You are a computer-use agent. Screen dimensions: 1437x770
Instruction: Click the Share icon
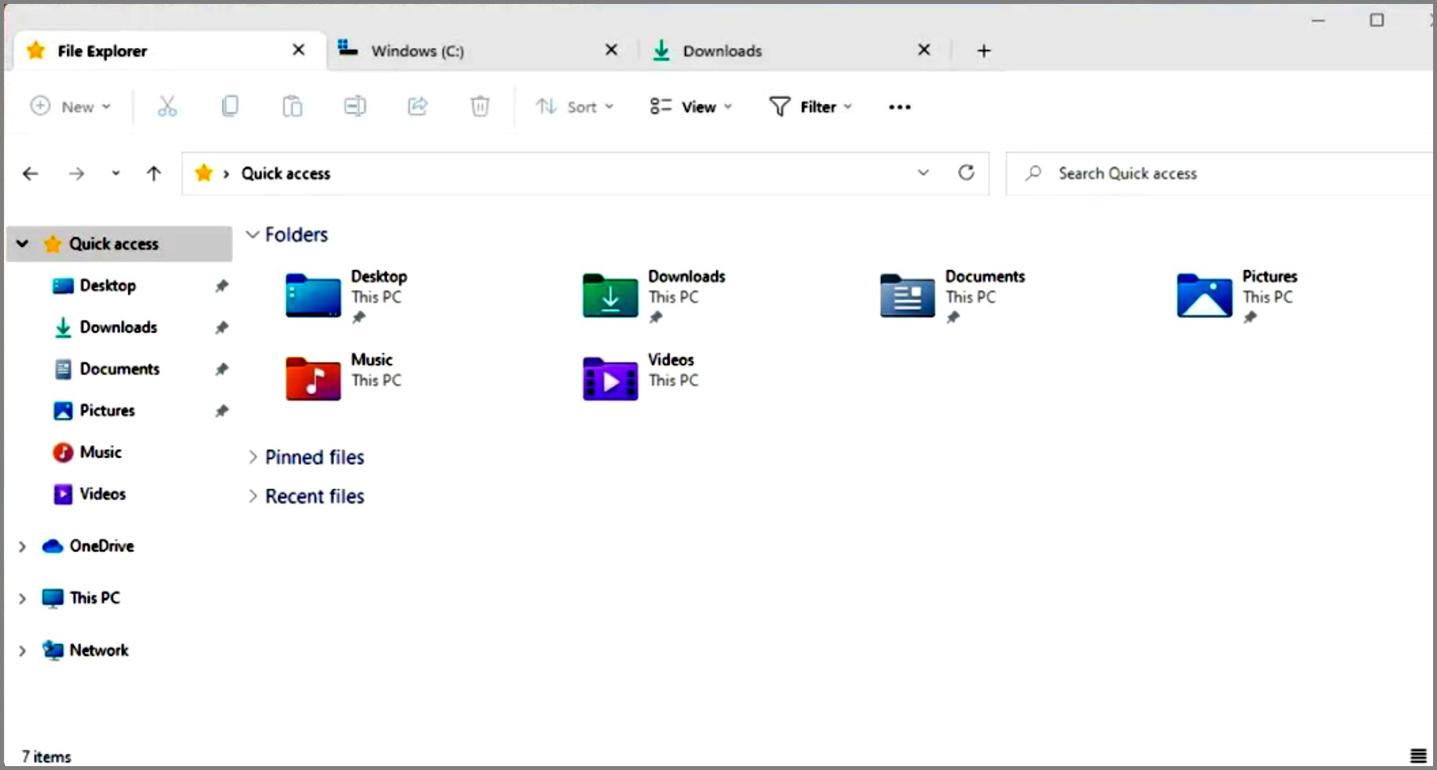[417, 106]
